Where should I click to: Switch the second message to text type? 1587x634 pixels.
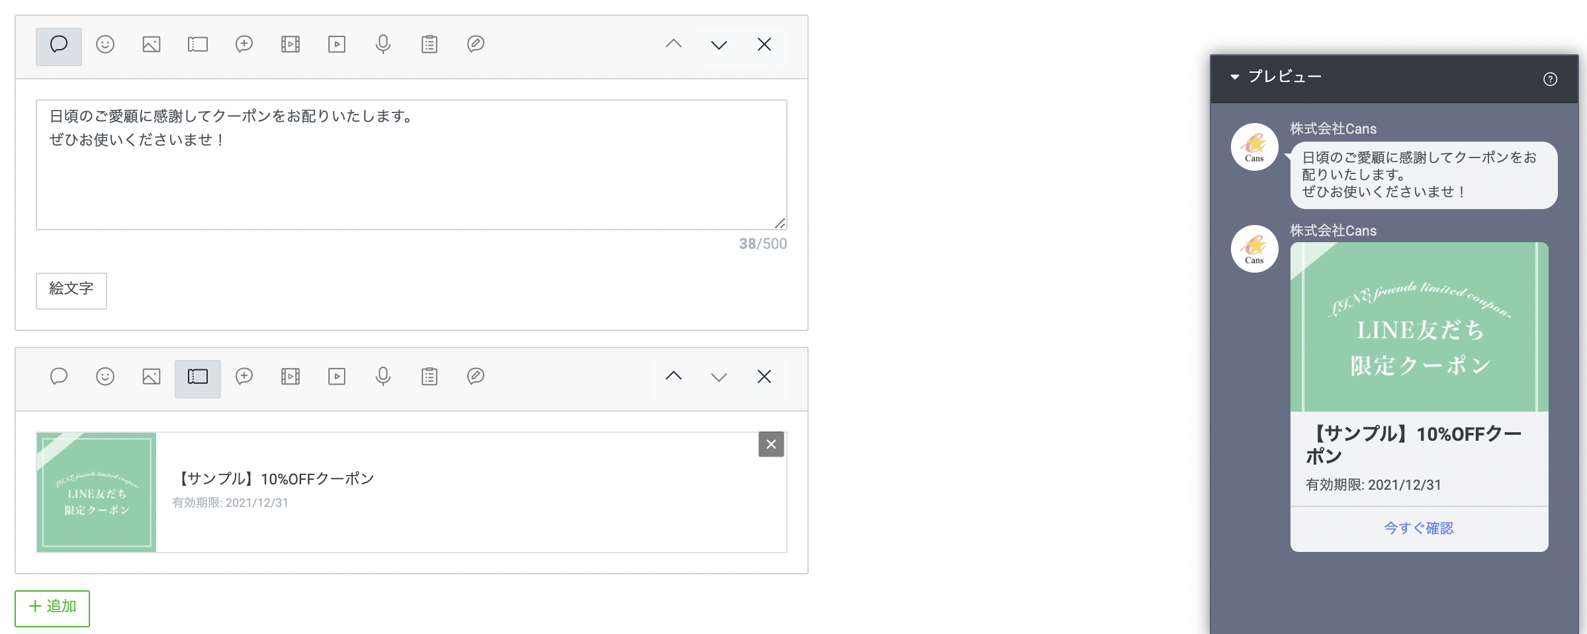[59, 377]
